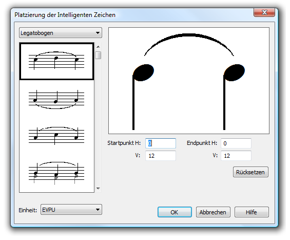Screen dimensions: 290x240
Task: Pick the slur over tablature-style notes thumbnail
Action: coord(56,173)
